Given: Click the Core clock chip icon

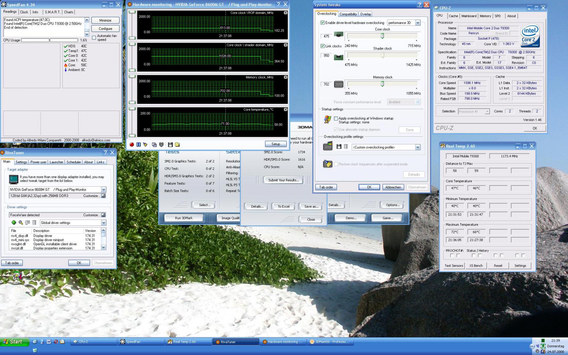Looking at the screenshot, I should [x=338, y=35].
